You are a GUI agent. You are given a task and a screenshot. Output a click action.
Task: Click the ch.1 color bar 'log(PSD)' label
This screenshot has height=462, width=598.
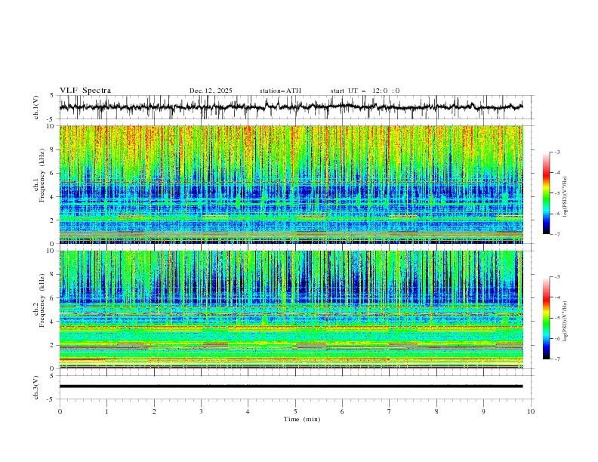[x=565, y=197]
